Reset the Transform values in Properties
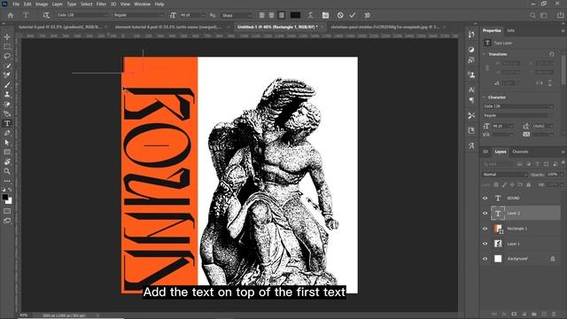The width and height of the screenshot is (567, 319). [x=551, y=54]
